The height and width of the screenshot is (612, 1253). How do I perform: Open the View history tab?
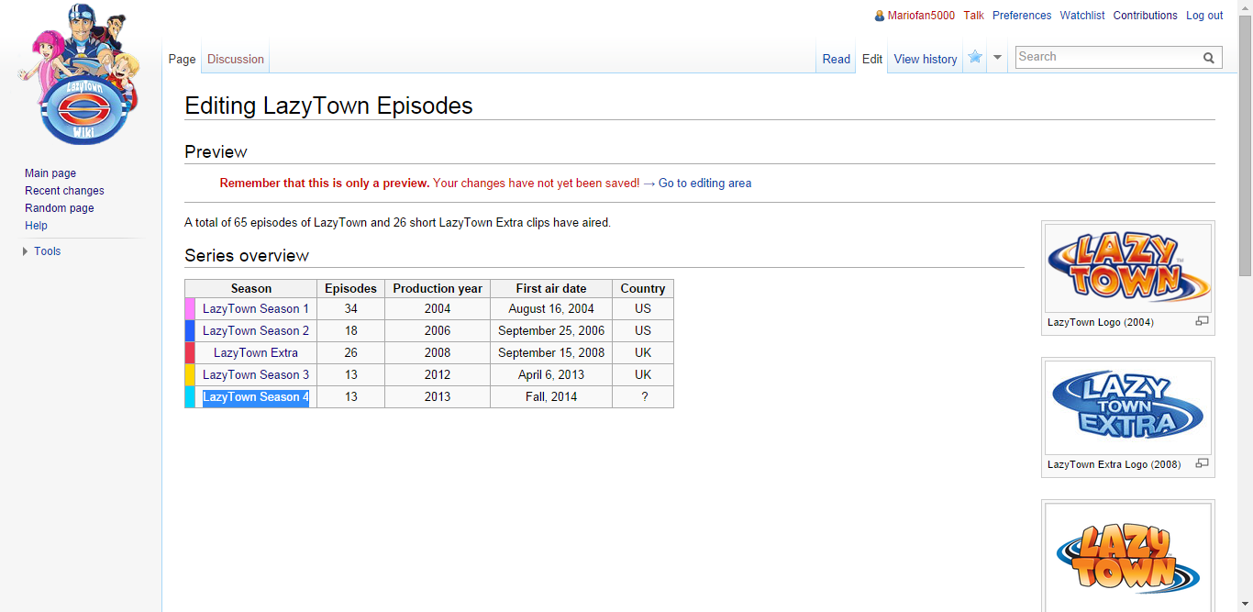coord(926,59)
